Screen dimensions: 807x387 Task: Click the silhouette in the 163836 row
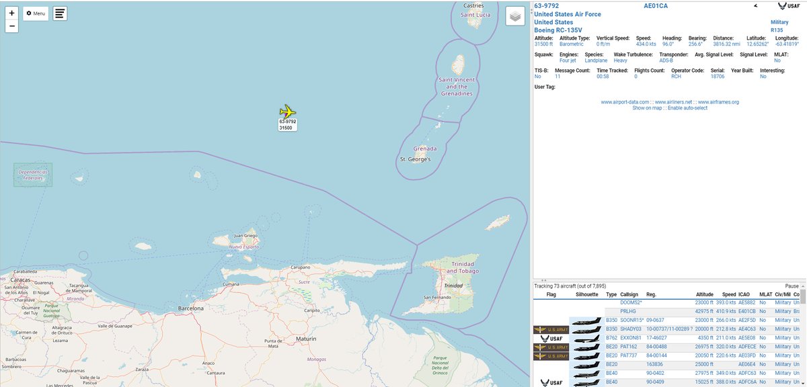click(x=586, y=365)
